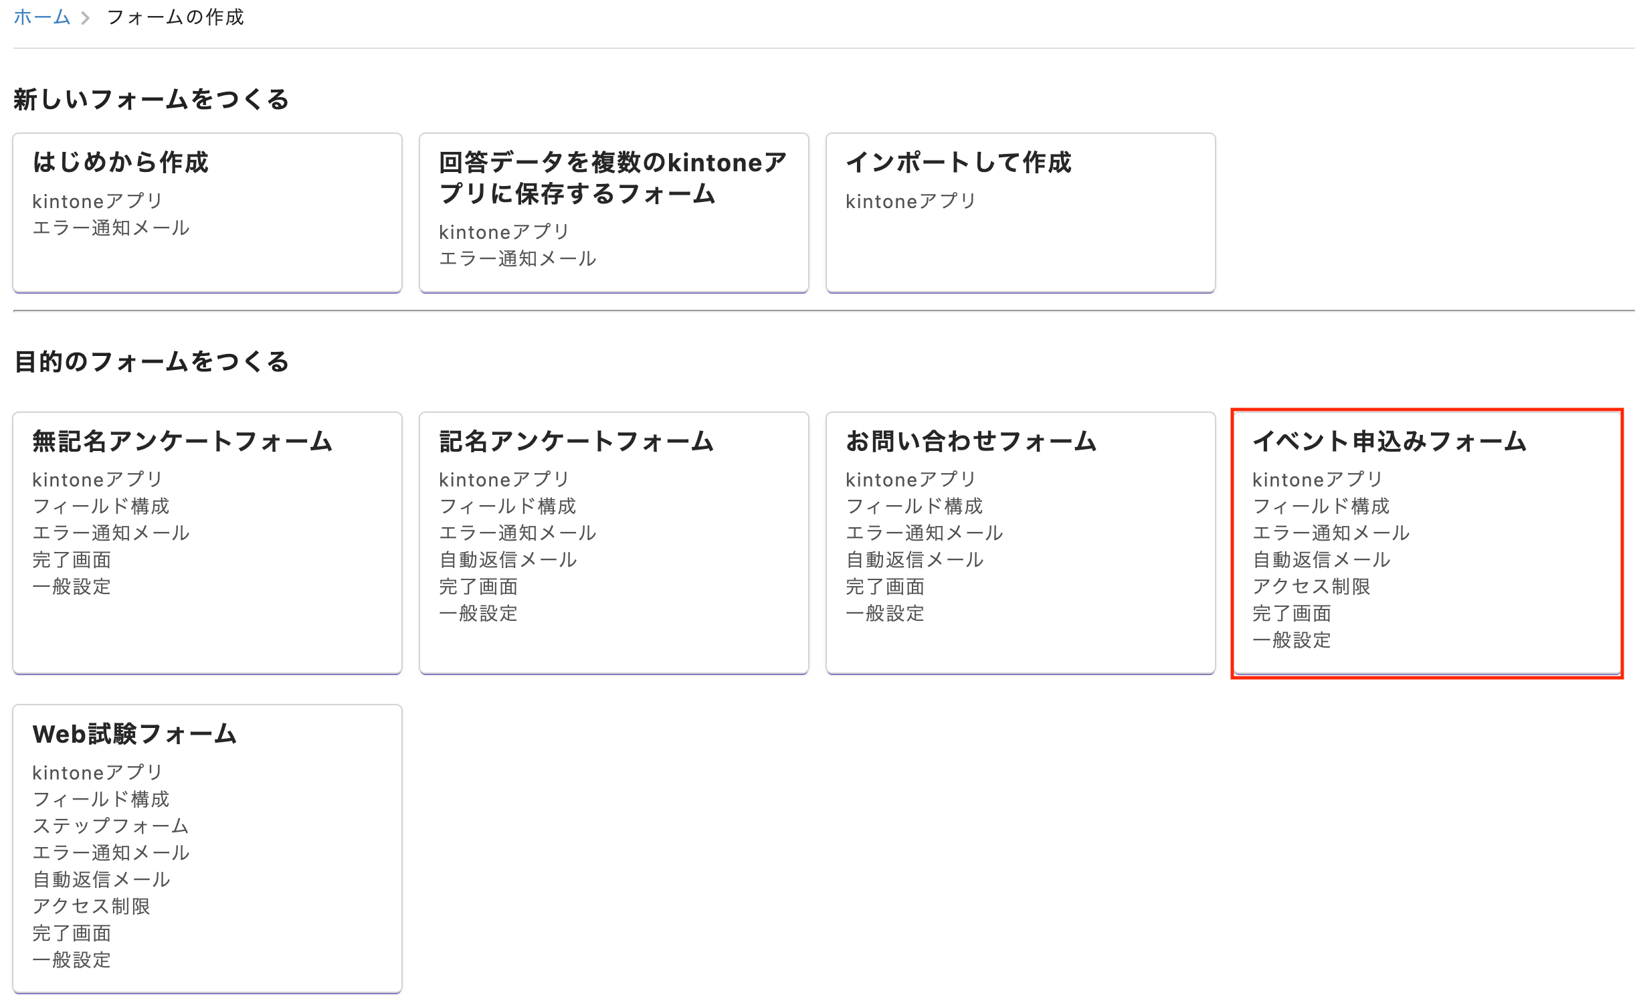1635x1005 pixels.
Task: Click 自動返信メール in 記名アンケートフォーム card
Action: 508,559
